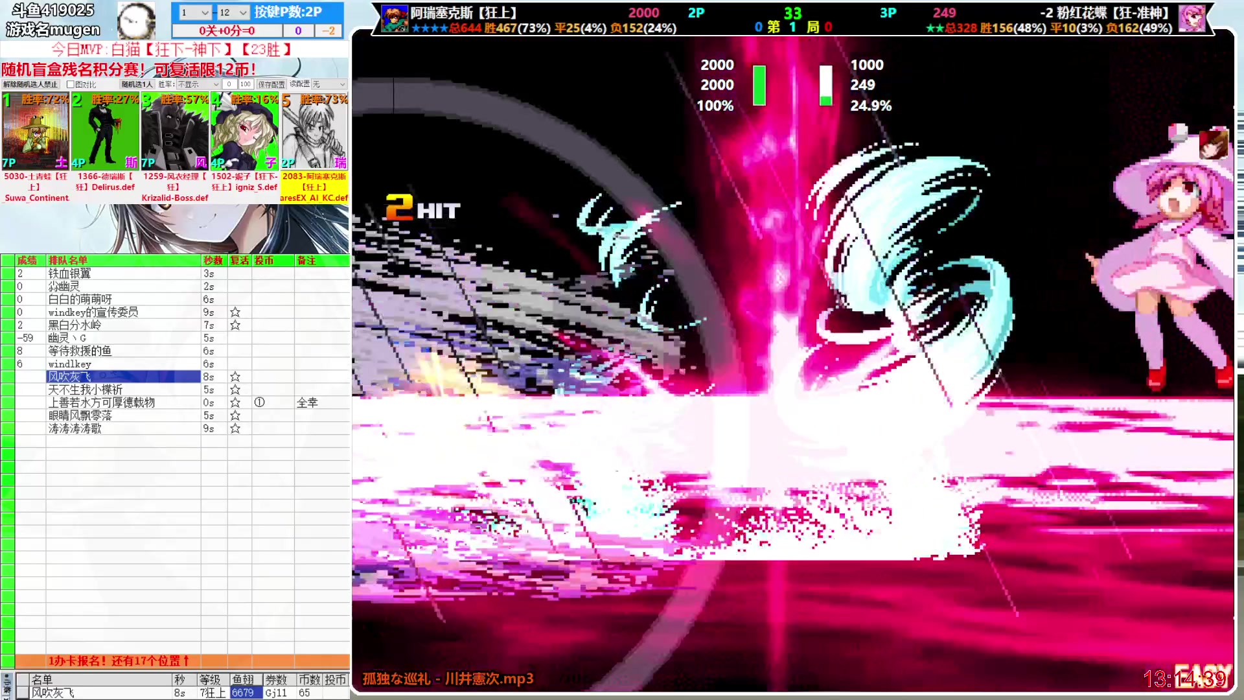This screenshot has width=1244, height=700.
Task: Click the orange -2 score cell
Action: coord(329,30)
